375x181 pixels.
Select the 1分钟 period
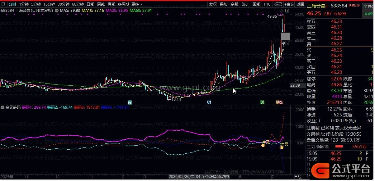24,4
